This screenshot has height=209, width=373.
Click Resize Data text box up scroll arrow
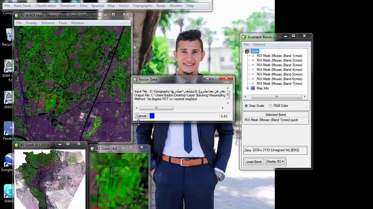pos(228,88)
